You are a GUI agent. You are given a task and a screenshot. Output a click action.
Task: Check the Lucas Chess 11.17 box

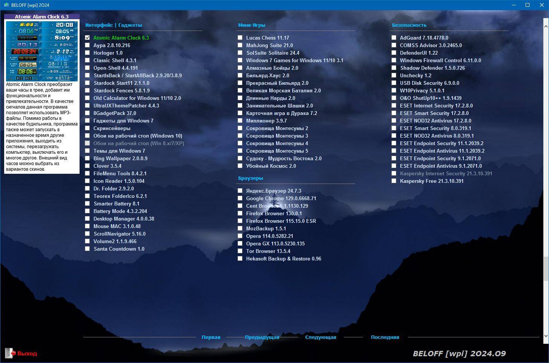[240, 38]
